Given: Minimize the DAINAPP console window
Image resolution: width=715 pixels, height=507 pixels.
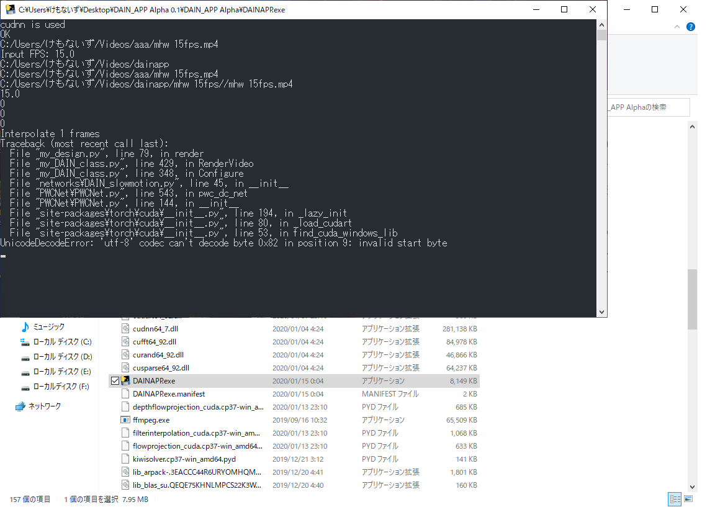Looking at the screenshot, I should pyautogui.click(x=536, y=9).
